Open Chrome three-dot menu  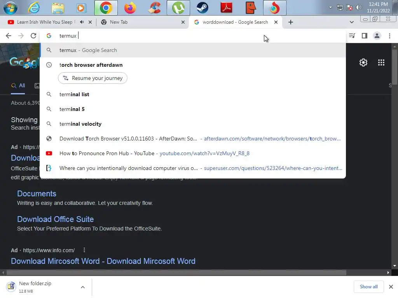(389, 36)
